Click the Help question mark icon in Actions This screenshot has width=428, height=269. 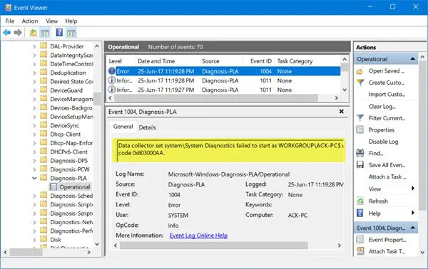tap(360, 213)
